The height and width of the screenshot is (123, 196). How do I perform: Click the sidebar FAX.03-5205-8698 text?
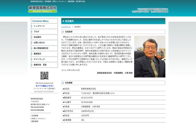pos(37,110)
